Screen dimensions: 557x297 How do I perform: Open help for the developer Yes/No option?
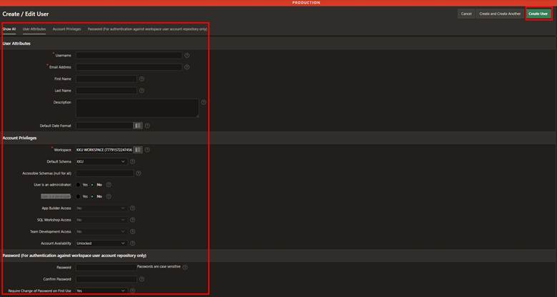(x=109, y=196)
